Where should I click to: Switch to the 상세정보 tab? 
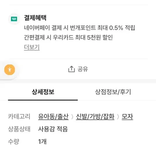(x=43, y=92)
